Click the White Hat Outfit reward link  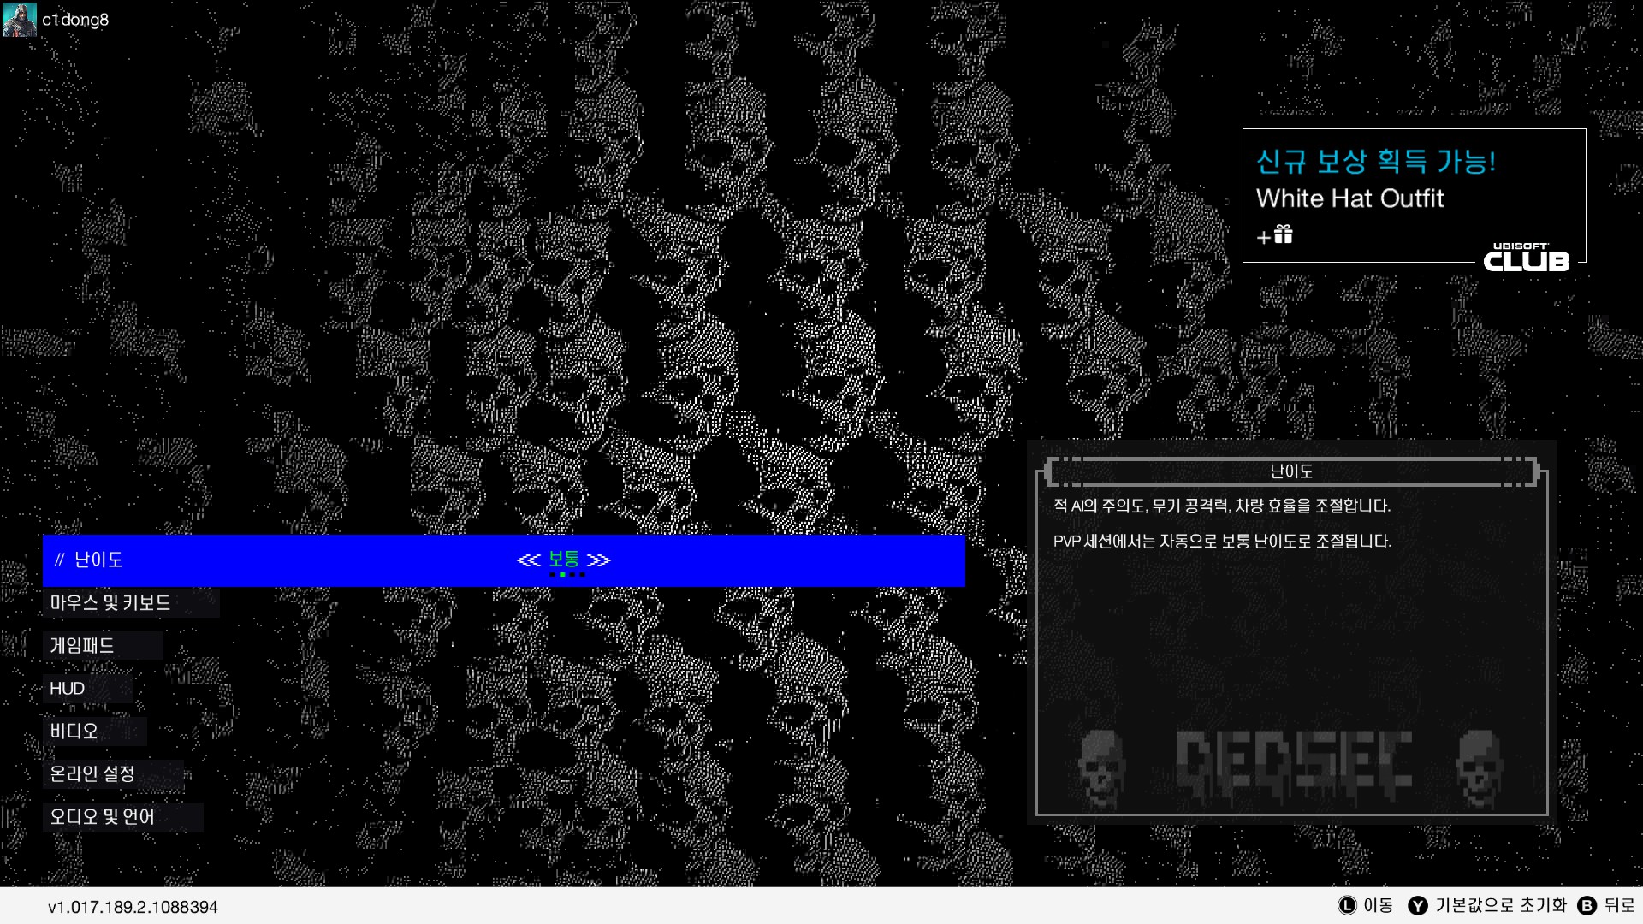pyautogui.click(x=1349, y=198)
